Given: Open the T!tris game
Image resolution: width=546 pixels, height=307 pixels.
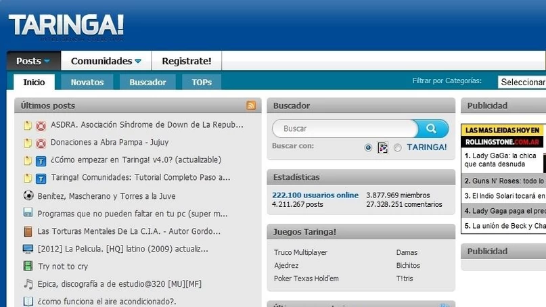Looking at the screenshot, I should pyautogui.click(x=405, y=279).
